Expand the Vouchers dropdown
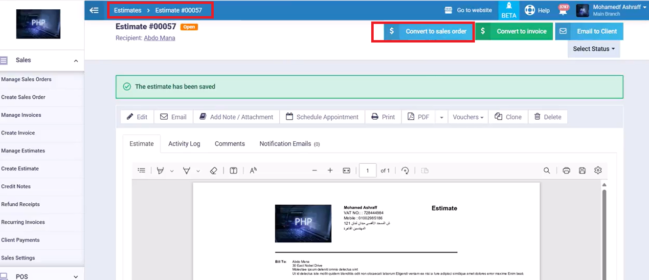Image resolution: width=649 pixels, height=280 pixels. (468, 117)
